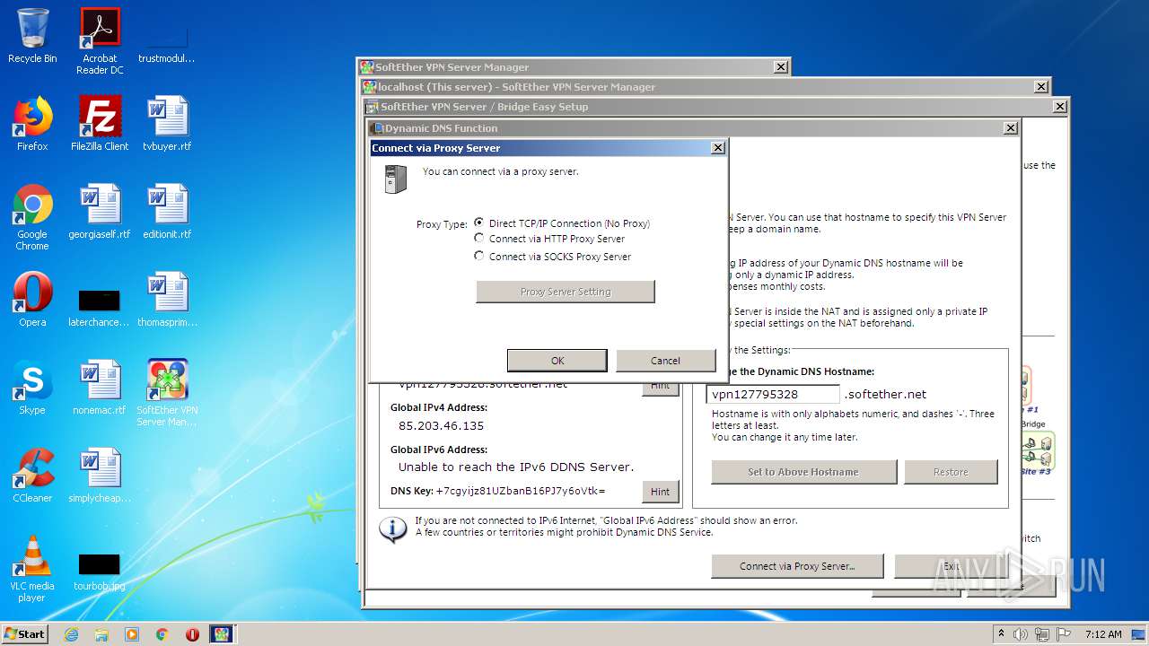Click the Global IPv4 address 85.203.46.135

tap(441, 426)
